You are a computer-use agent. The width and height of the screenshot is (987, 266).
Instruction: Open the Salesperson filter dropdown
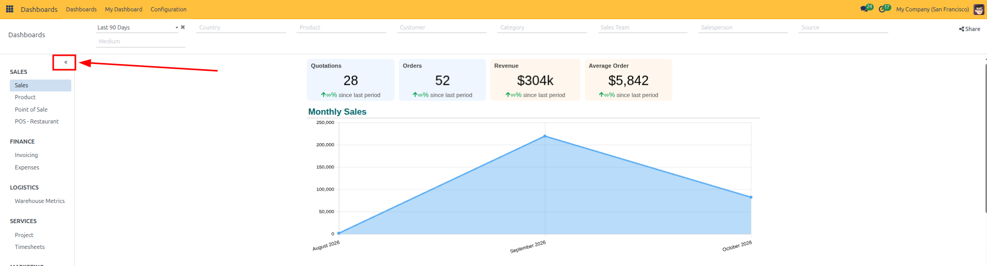[x=743, y=27]
